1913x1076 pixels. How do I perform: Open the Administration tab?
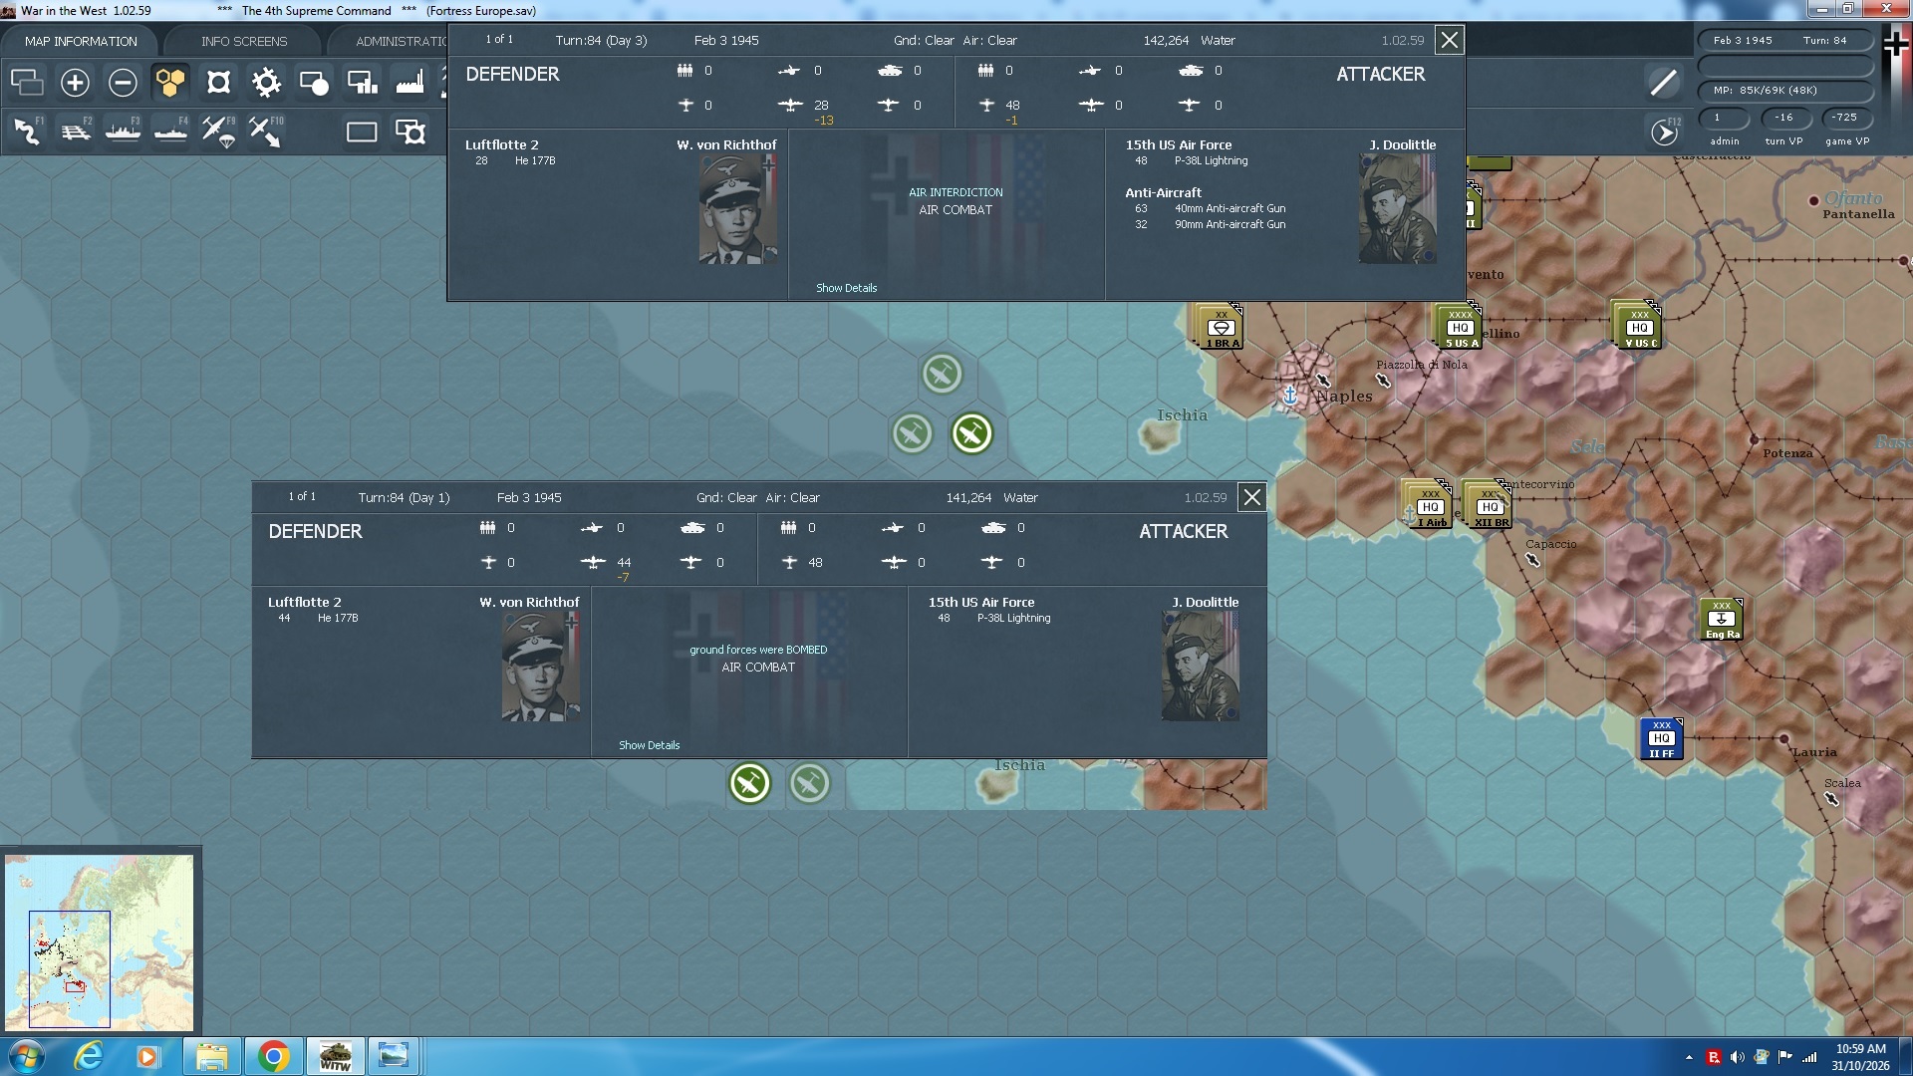click(x=401, y=41)
